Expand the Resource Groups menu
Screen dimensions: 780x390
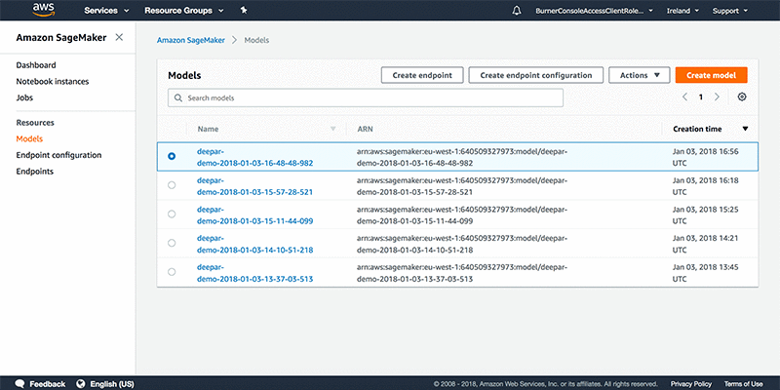click(184, 11)
